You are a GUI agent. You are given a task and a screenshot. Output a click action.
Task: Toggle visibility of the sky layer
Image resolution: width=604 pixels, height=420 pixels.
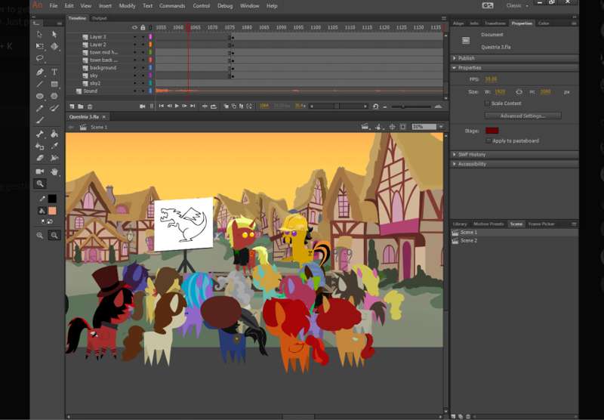tap(135, 76)
